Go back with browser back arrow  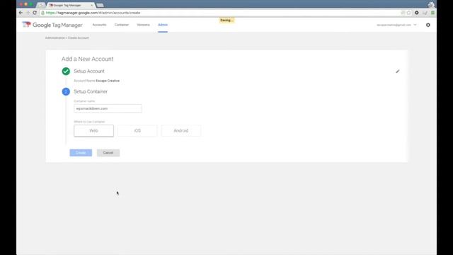coord(21,13)
